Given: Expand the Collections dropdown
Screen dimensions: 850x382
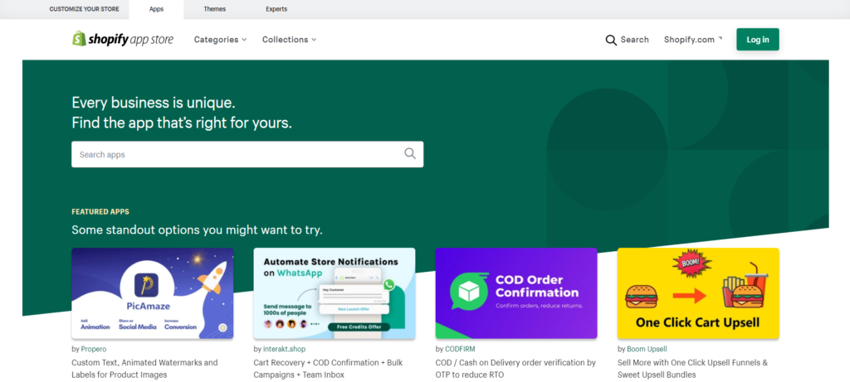Looking at the screenshot, I should coord(289,40).
